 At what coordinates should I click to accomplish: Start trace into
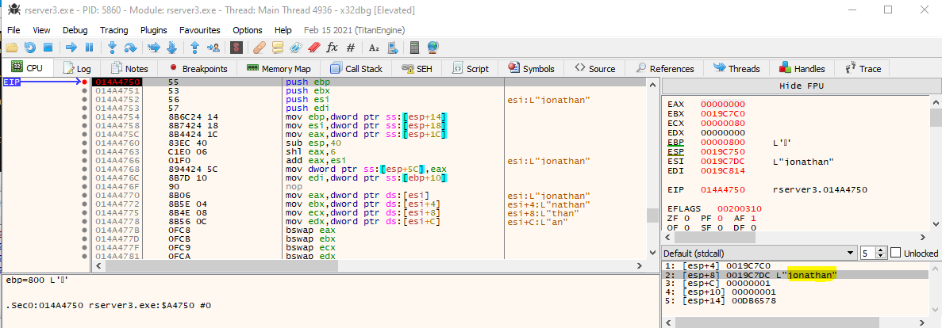click(x=153, y=48)
